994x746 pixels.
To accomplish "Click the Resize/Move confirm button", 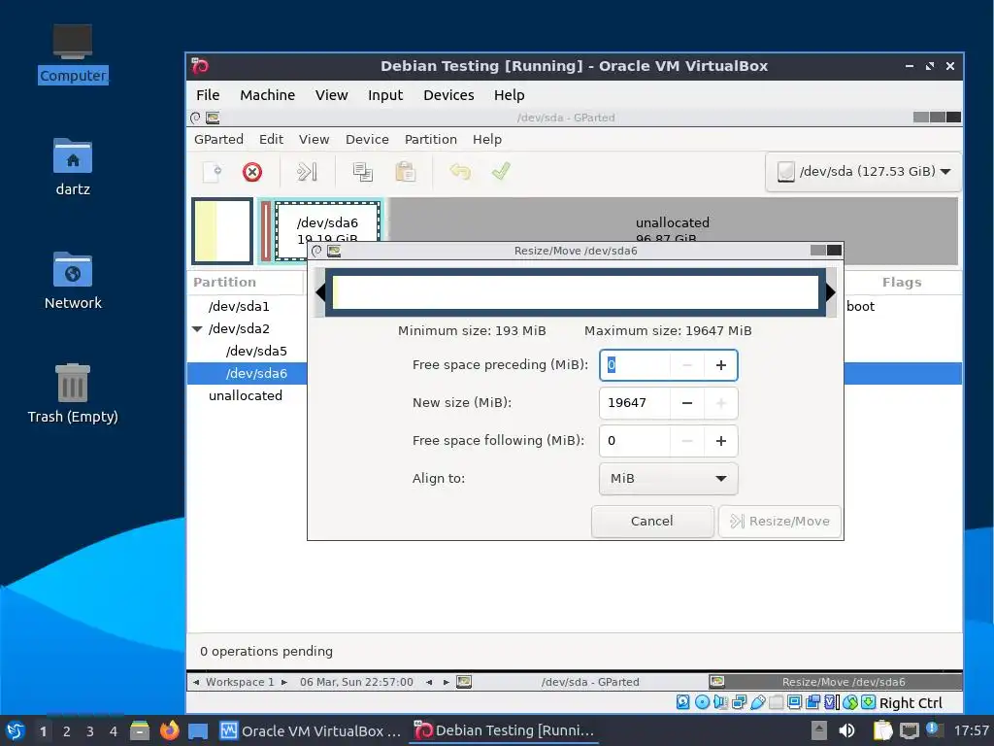I will [779, 522].
